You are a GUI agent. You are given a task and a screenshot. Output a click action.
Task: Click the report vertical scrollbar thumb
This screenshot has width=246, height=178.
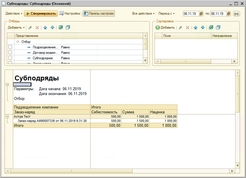[x=237, y=94]
